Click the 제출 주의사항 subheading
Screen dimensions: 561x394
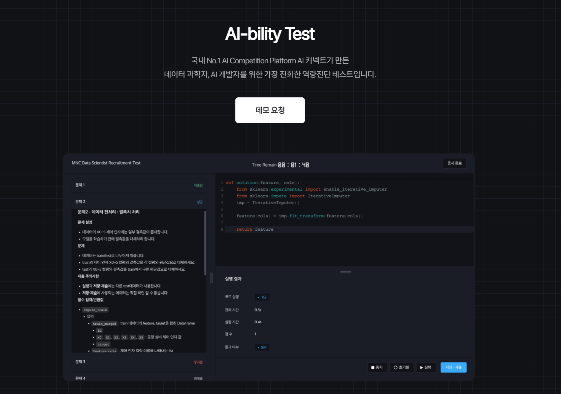(88, 276)
